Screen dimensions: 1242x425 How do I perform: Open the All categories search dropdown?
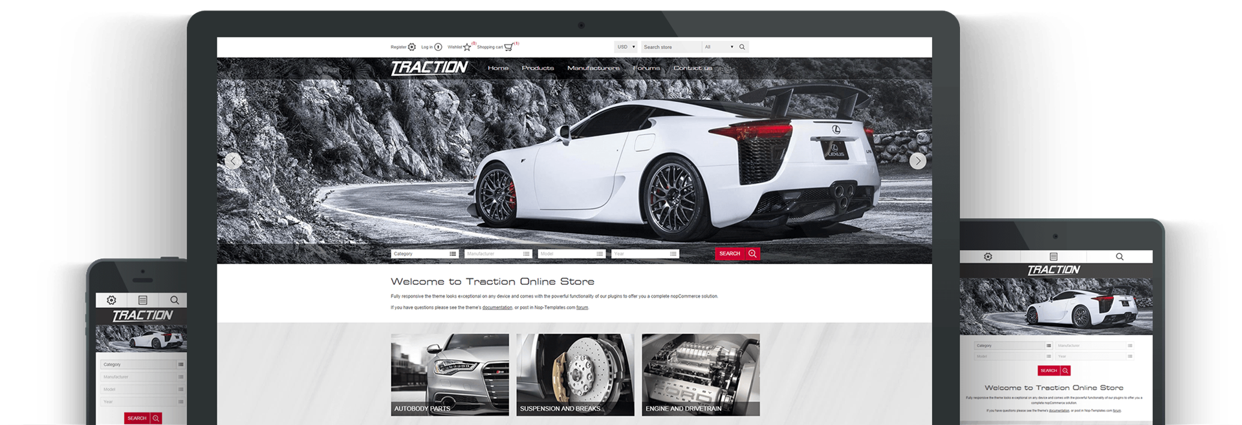(x=719, y=47)
